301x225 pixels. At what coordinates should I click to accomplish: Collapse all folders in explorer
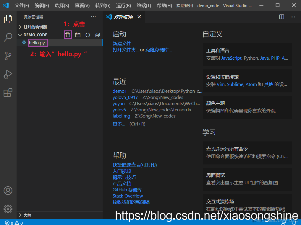(98, 35)
